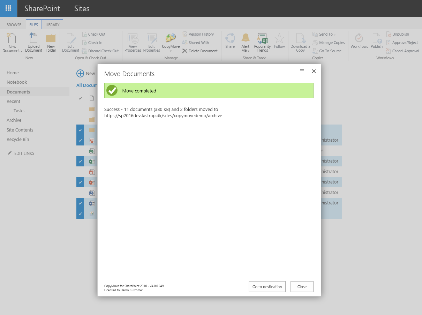Uncheck the last selected row's checkbox
The width and height of the screenshot is (422, 315).
click(x=80, y=213)
